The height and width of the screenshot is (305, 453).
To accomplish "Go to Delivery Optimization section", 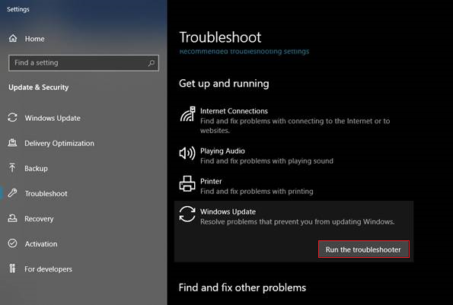I will pyautogui.click(x=59, y=143).
